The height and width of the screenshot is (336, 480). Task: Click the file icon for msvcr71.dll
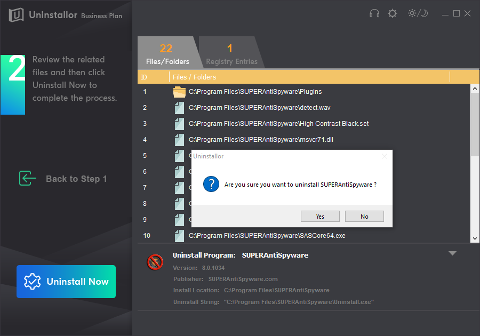(x=179, y=140)
